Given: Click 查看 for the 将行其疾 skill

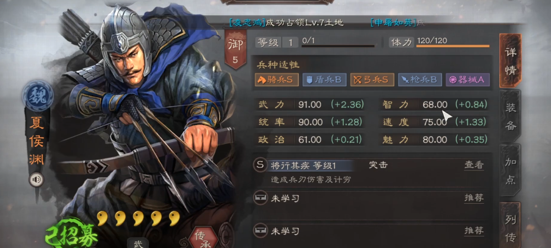Looking at the screenshot, I should tap(474, 165).
